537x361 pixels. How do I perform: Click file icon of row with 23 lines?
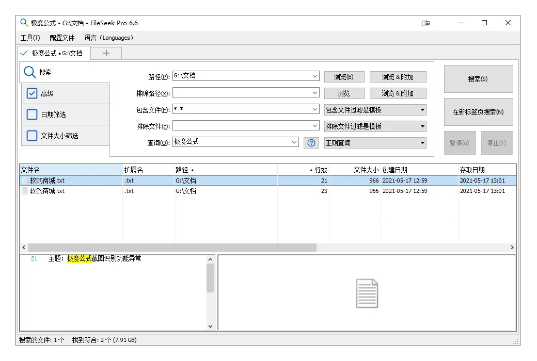25,191
